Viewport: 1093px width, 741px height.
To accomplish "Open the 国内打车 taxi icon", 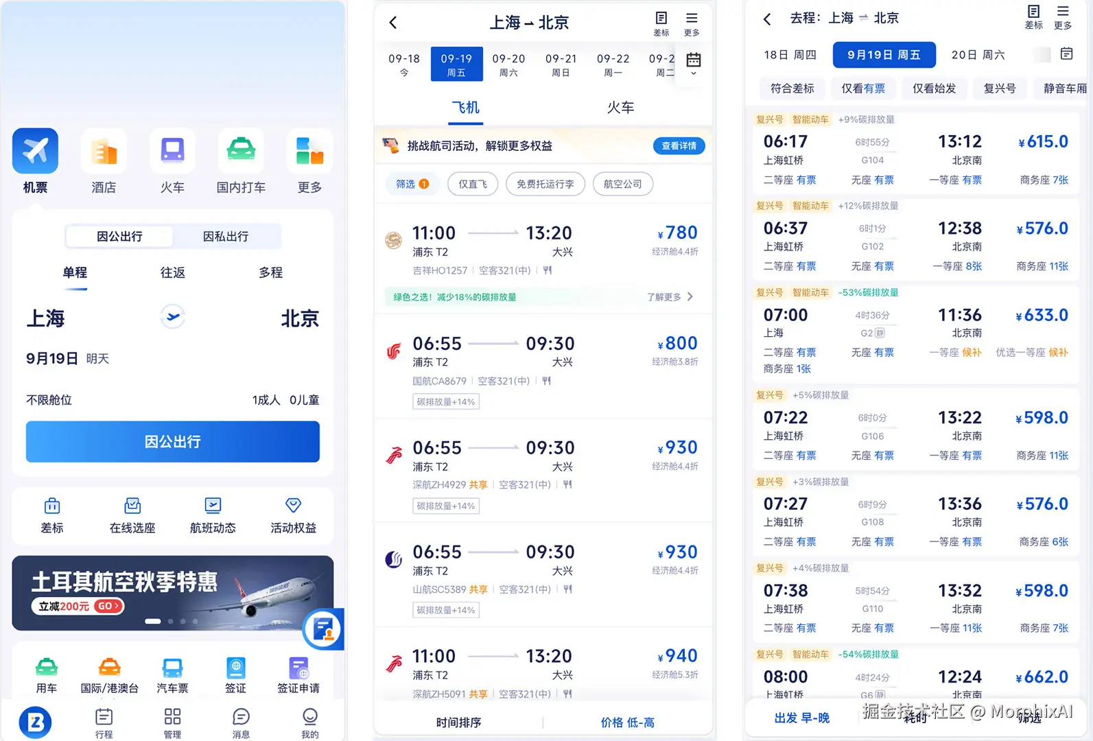I will click(x=241, y=152).
